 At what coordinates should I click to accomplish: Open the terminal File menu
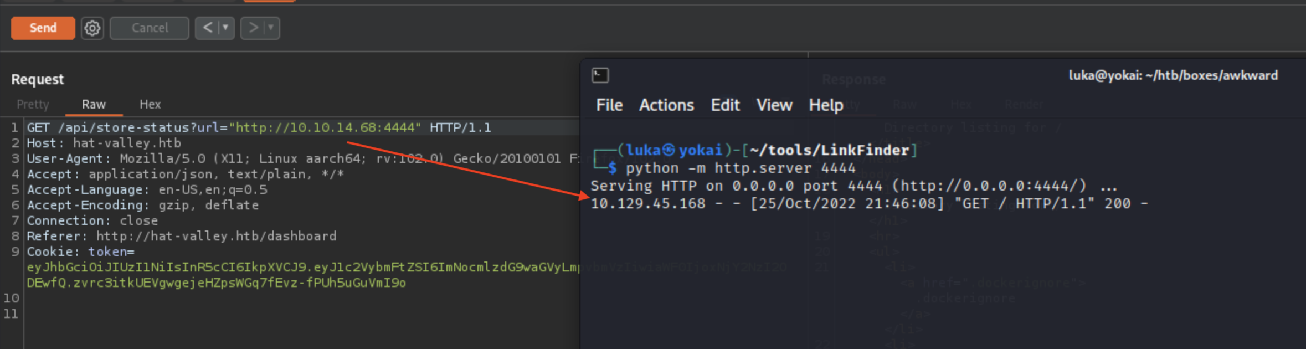coord(609,105)
